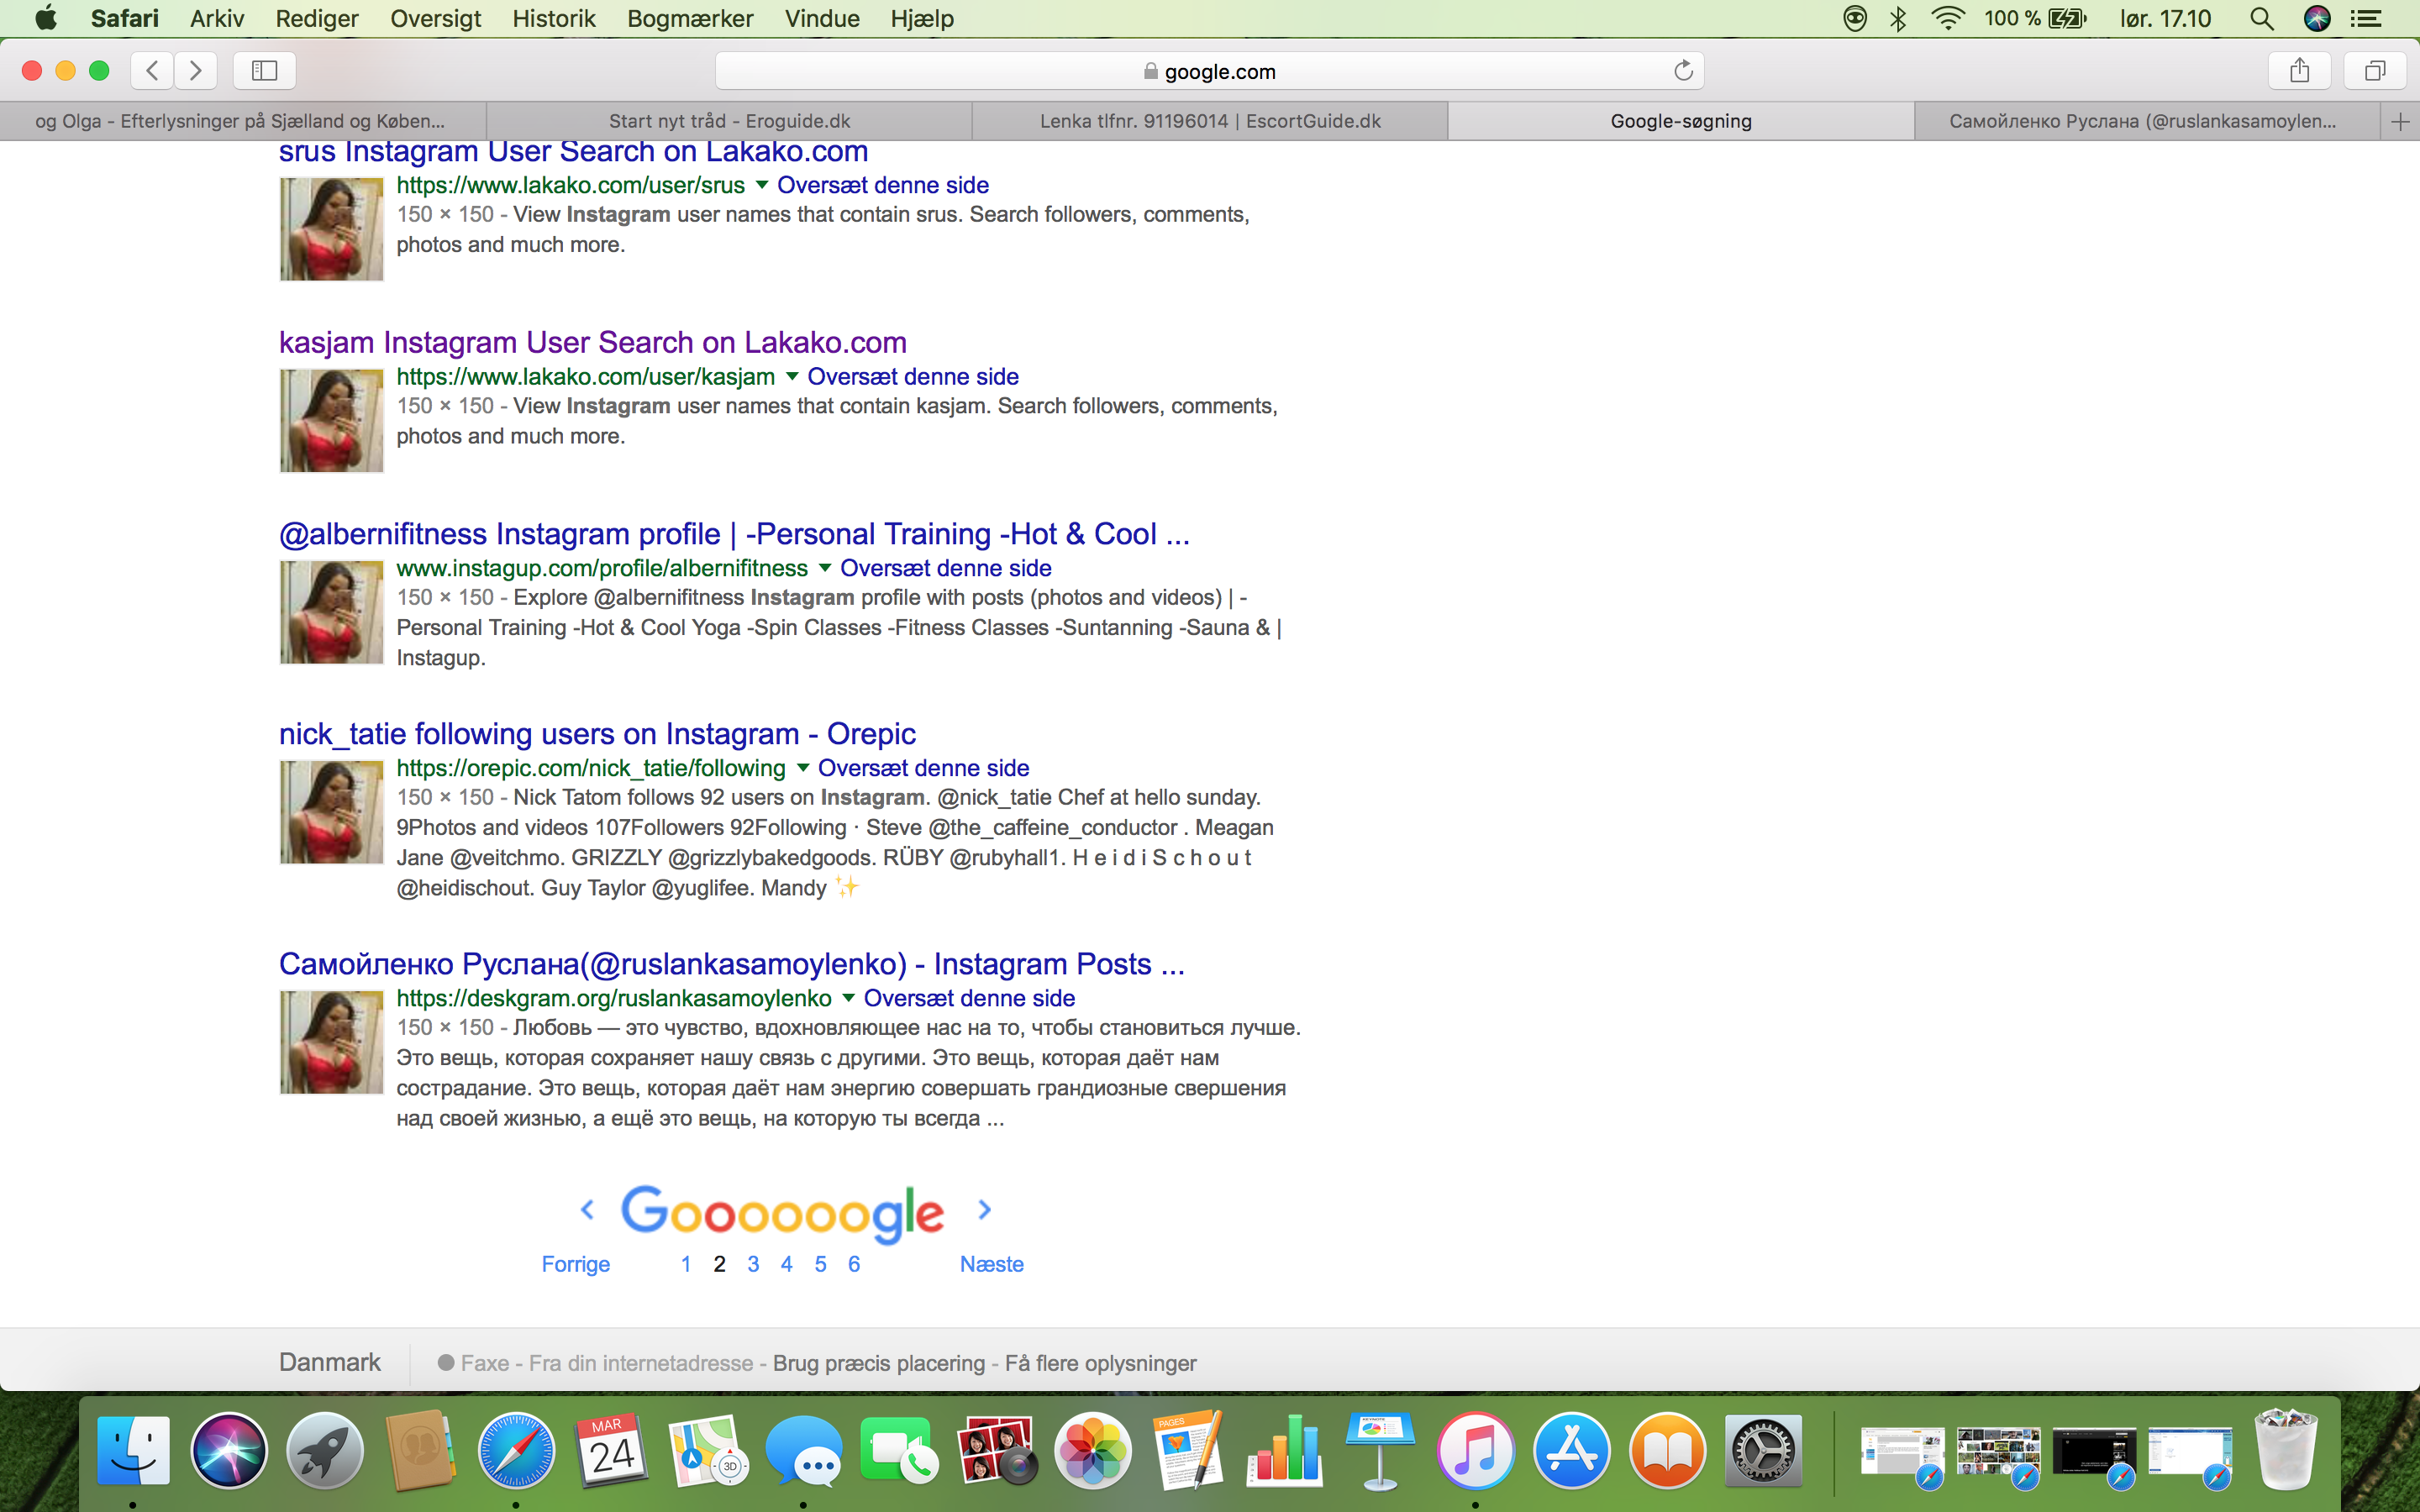Reload the page with refresh icon
The image size is (2420, 1512).
pyautogui.click(x=1683, y=70)
